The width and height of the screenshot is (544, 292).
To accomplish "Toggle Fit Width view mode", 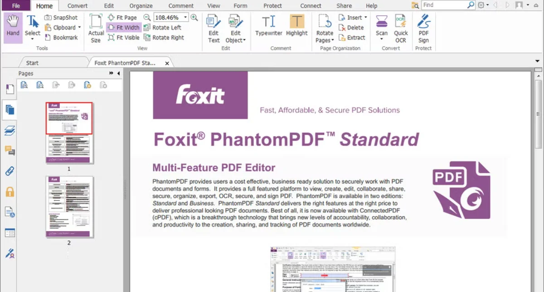I will pos(123,27).
